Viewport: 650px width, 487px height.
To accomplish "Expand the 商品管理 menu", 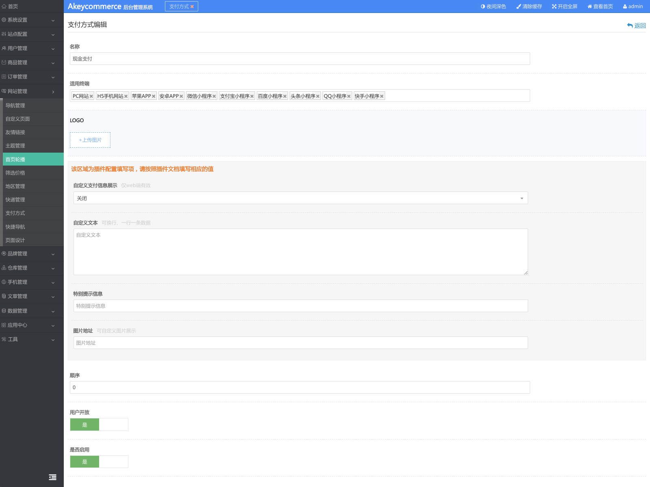I will tap(53, 63).
